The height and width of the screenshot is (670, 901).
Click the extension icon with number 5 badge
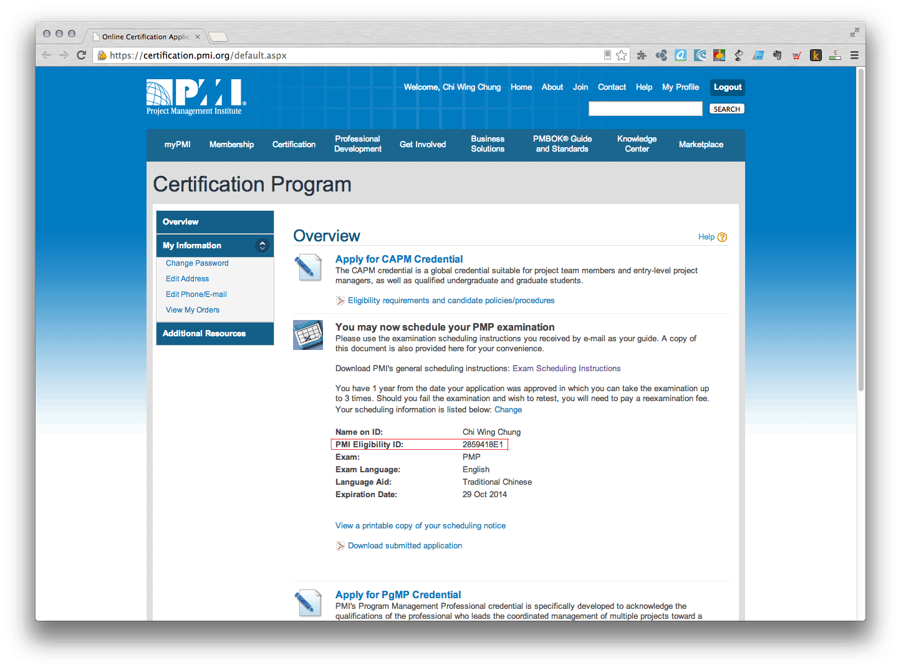tap(836, 56)
